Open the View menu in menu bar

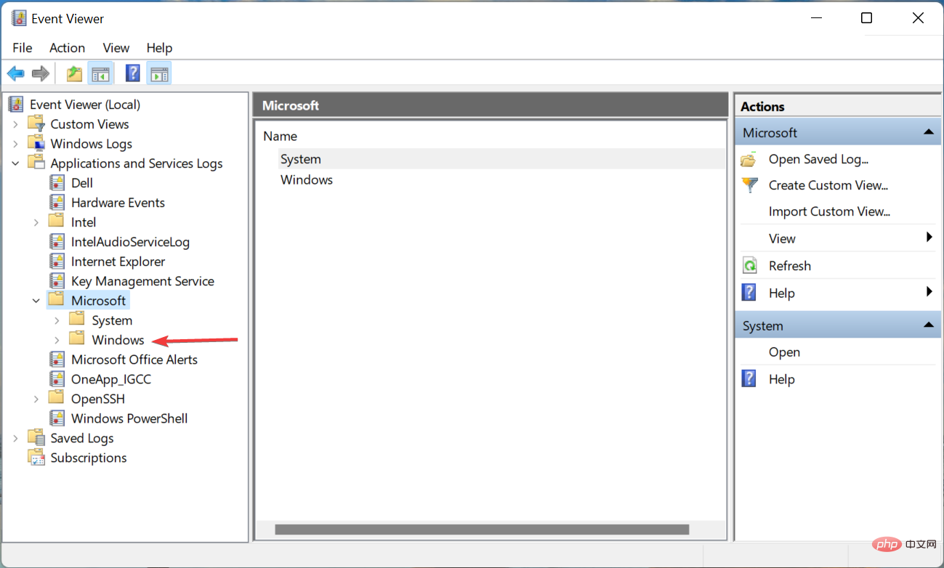click(x=116, y=48)
